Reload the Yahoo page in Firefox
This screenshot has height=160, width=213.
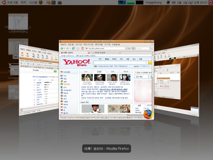tap(73, 48)
